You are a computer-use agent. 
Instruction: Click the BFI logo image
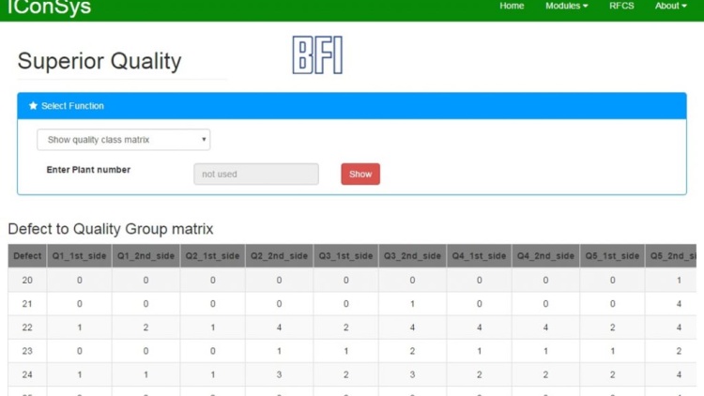(x=317, y=55)
